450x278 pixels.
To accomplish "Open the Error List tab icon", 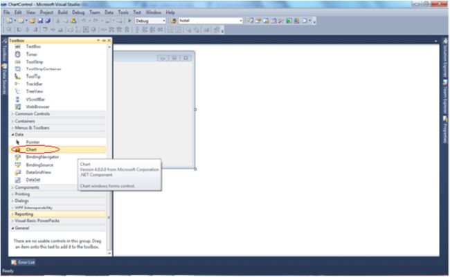I will 14,262.
